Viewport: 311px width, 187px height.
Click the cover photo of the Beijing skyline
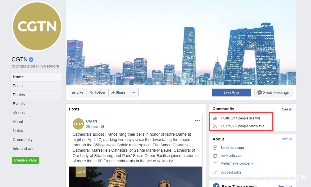pyautogui.click(x=181, y=43)
